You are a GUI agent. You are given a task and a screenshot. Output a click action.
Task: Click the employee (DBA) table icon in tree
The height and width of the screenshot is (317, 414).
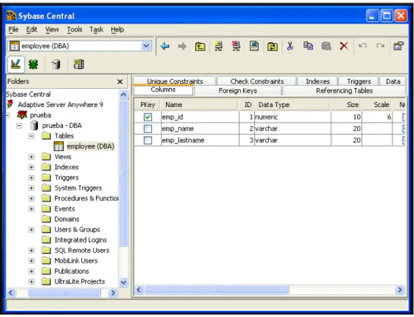click(59, 146)
